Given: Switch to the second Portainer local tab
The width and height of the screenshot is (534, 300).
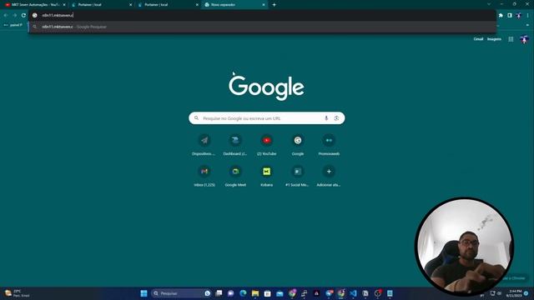Looking at the screenshot, I should point(168,5).
